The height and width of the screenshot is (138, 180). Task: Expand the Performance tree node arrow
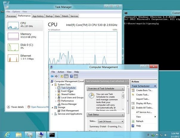pos(56,101)
